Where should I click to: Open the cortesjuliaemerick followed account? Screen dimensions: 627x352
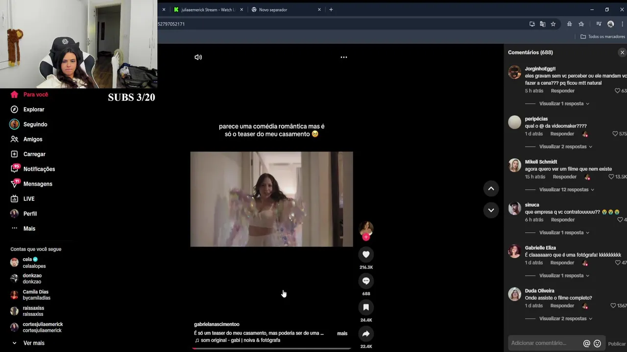coord(37,327)
